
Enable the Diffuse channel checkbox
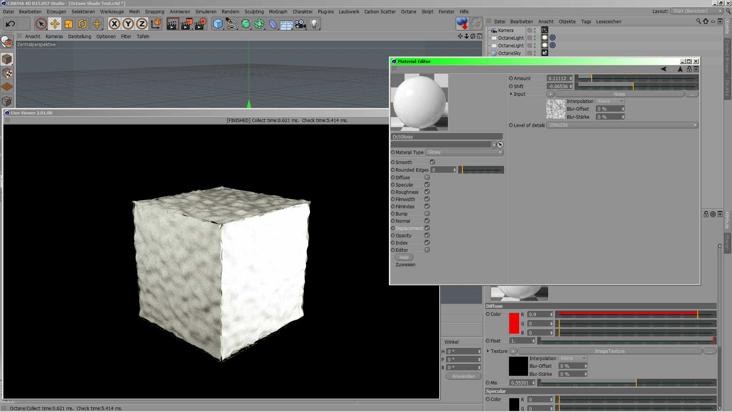point(427,177)
